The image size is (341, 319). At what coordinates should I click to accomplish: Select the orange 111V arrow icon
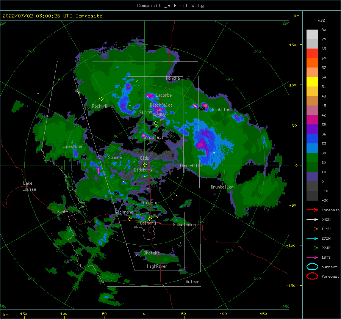(x=312, y=229)
